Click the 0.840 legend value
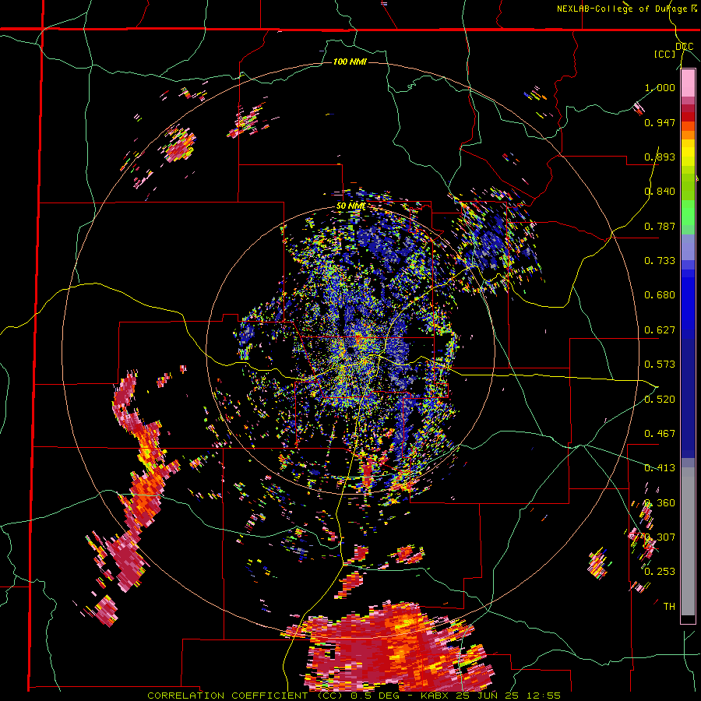This screenshot has width=701, height=701. [660, 192]
